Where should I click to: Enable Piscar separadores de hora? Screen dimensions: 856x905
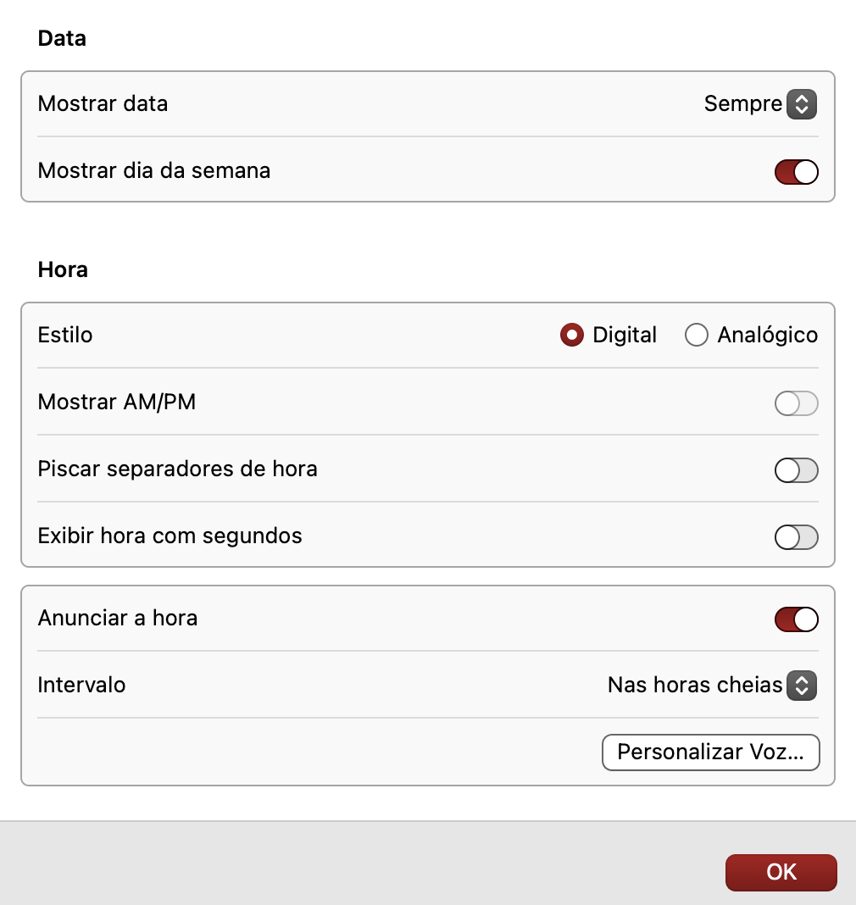[x=796, y=470]
